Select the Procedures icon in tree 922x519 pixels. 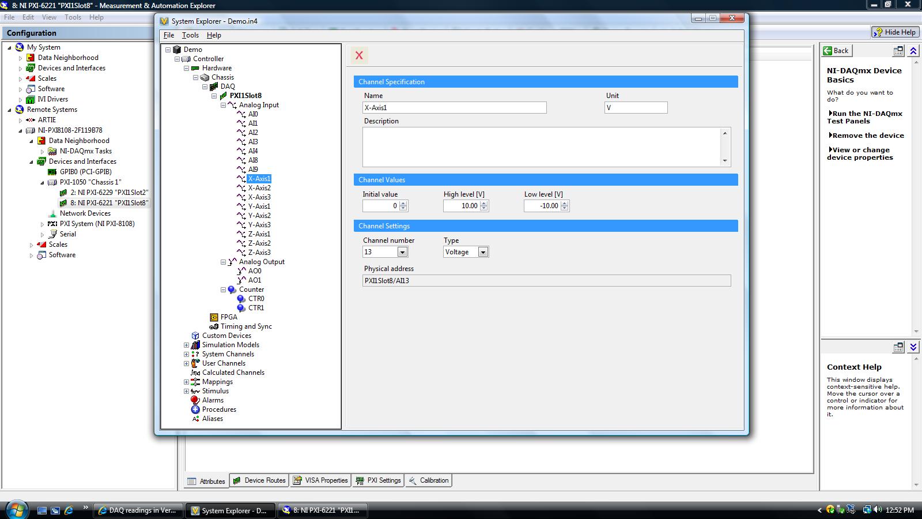point(195,409)
